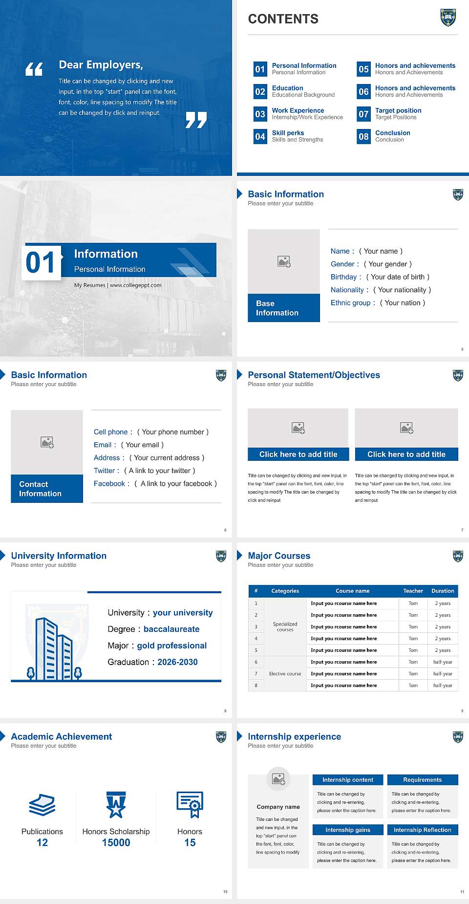Click the '( Your name )' placeholder
Image resolution: width=469 pixels, height=904 pixels.
pyautogui.click(x=381, y=251)
